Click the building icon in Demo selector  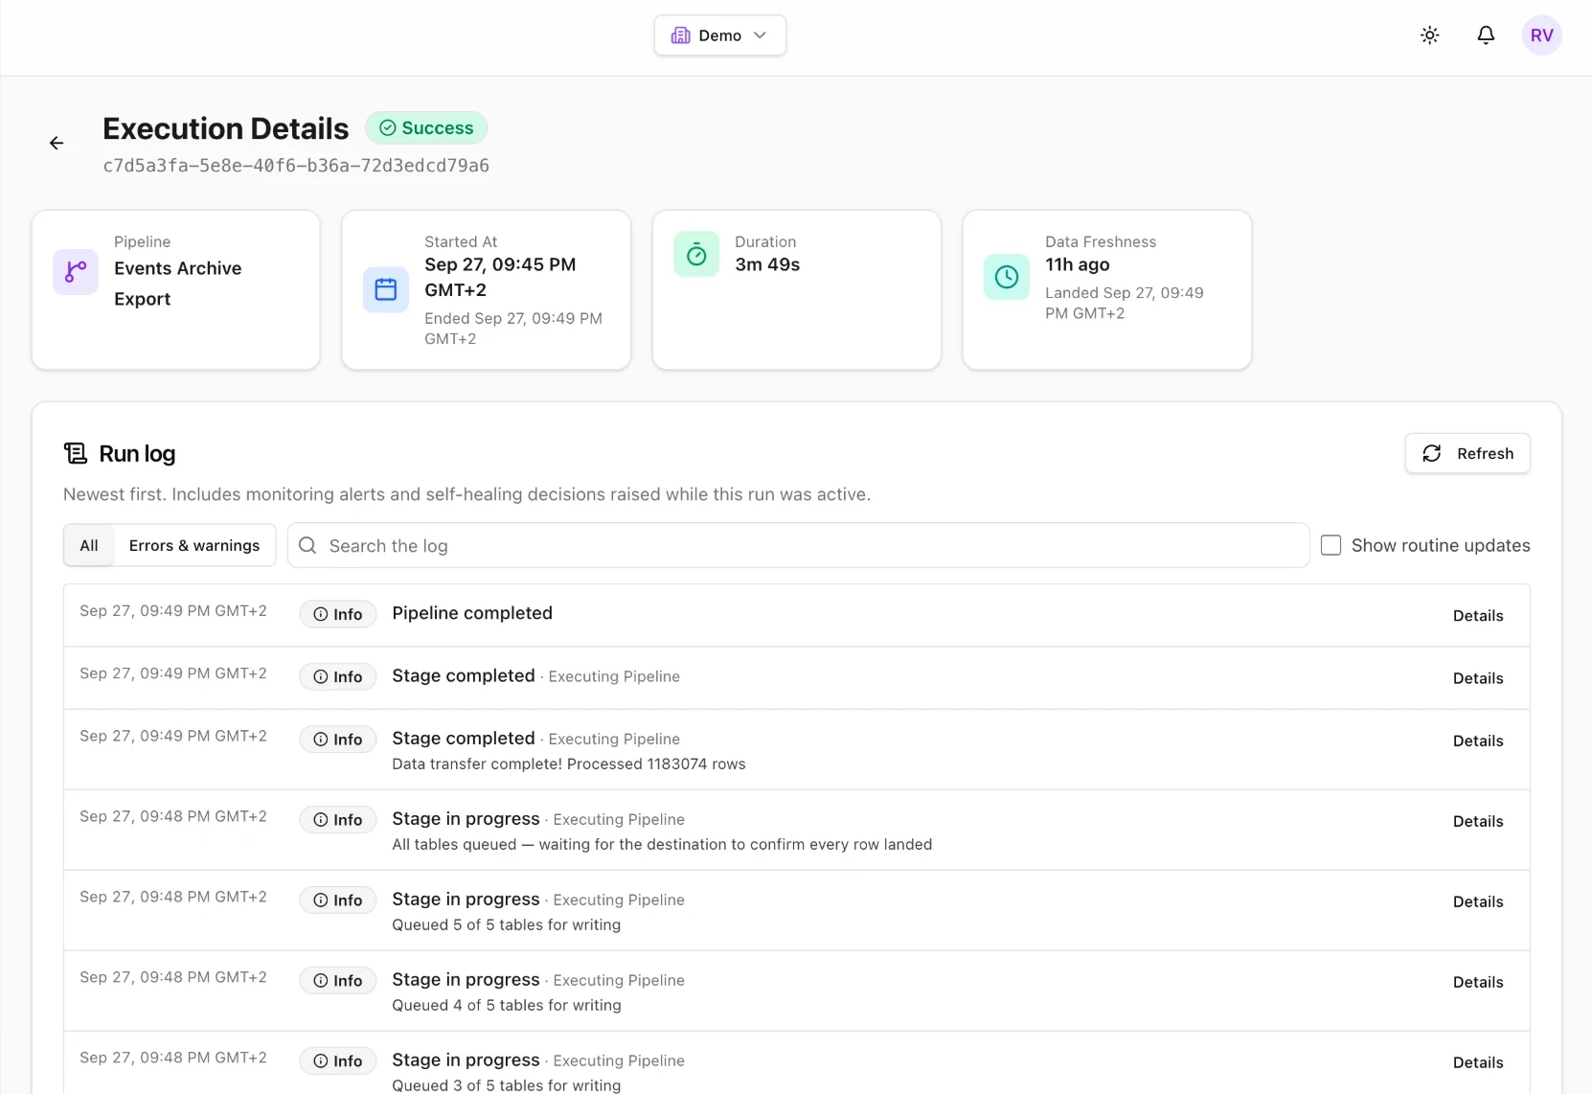[680, 35]
